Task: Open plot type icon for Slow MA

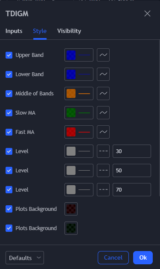Action: [103, 113]
